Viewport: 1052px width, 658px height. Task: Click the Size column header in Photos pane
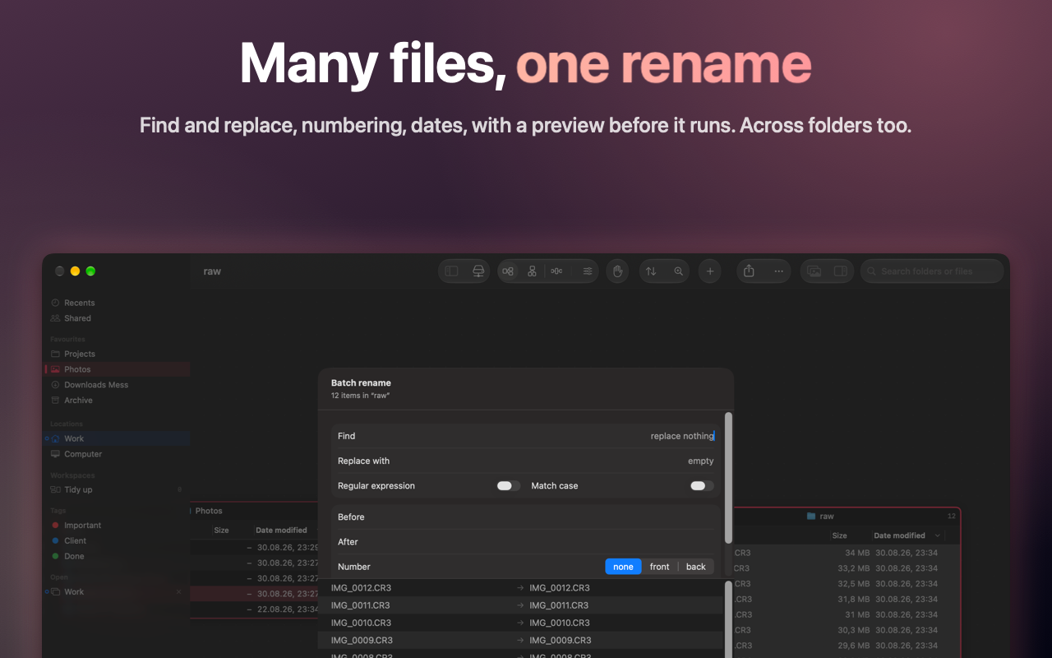click(x=222, y=531)
